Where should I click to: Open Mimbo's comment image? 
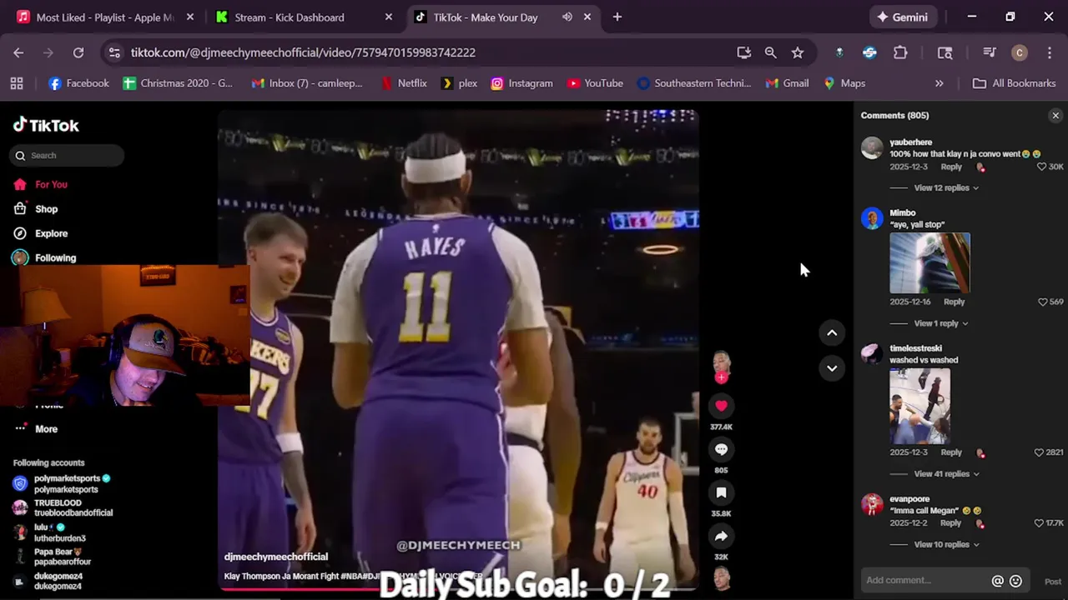(929, 262)
